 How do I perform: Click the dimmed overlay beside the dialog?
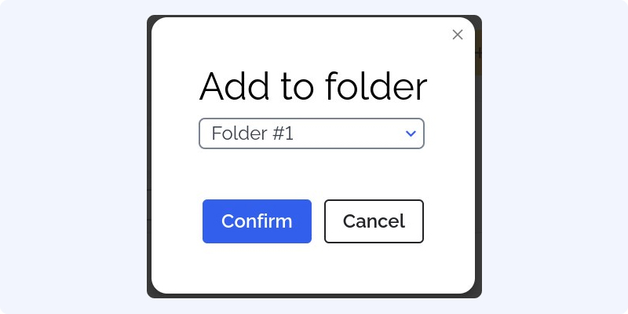[x=149, y=160]
